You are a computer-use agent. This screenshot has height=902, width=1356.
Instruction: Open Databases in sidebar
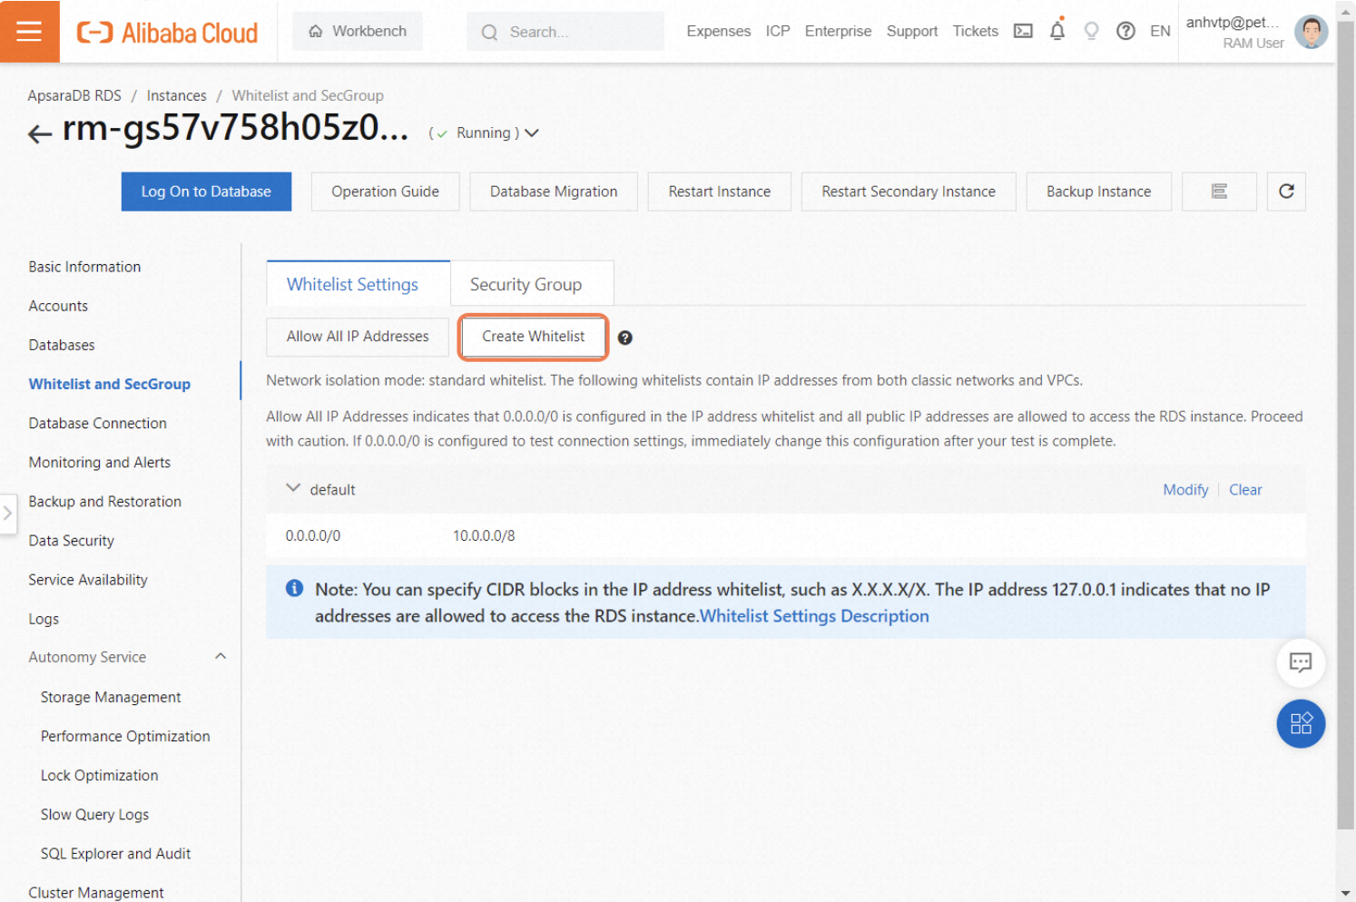pyautogui.click(x=62, y=345)
